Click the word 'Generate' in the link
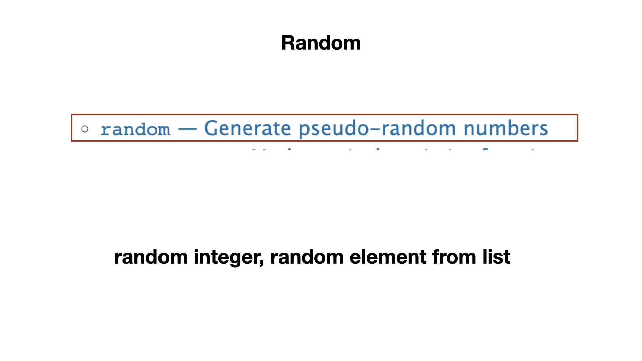This screenshot has height=361, width=642. pyautogui.click(x=247, y=128)
